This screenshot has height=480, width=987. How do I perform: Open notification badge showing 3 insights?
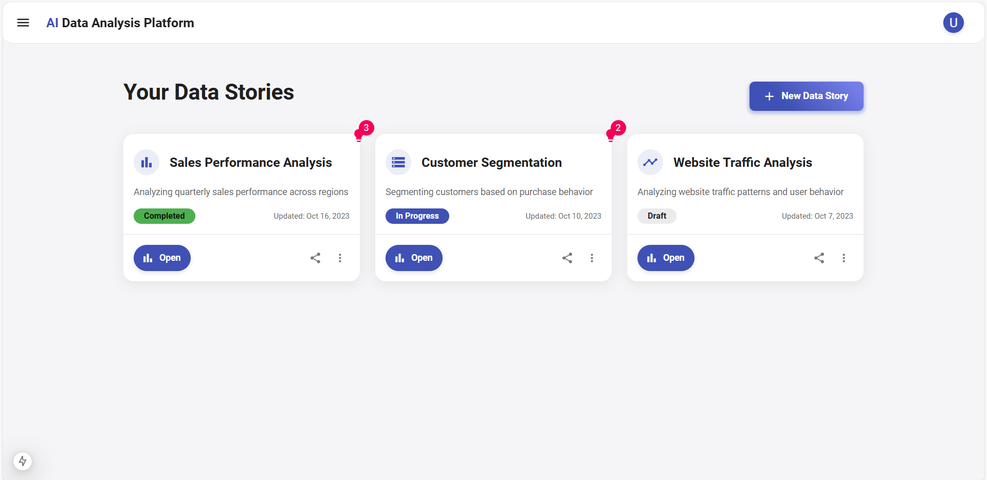(x=365, y=128)
